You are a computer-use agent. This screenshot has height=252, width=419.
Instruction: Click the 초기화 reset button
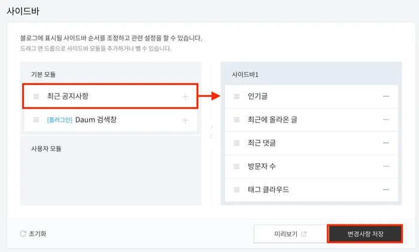pos(33,233)
